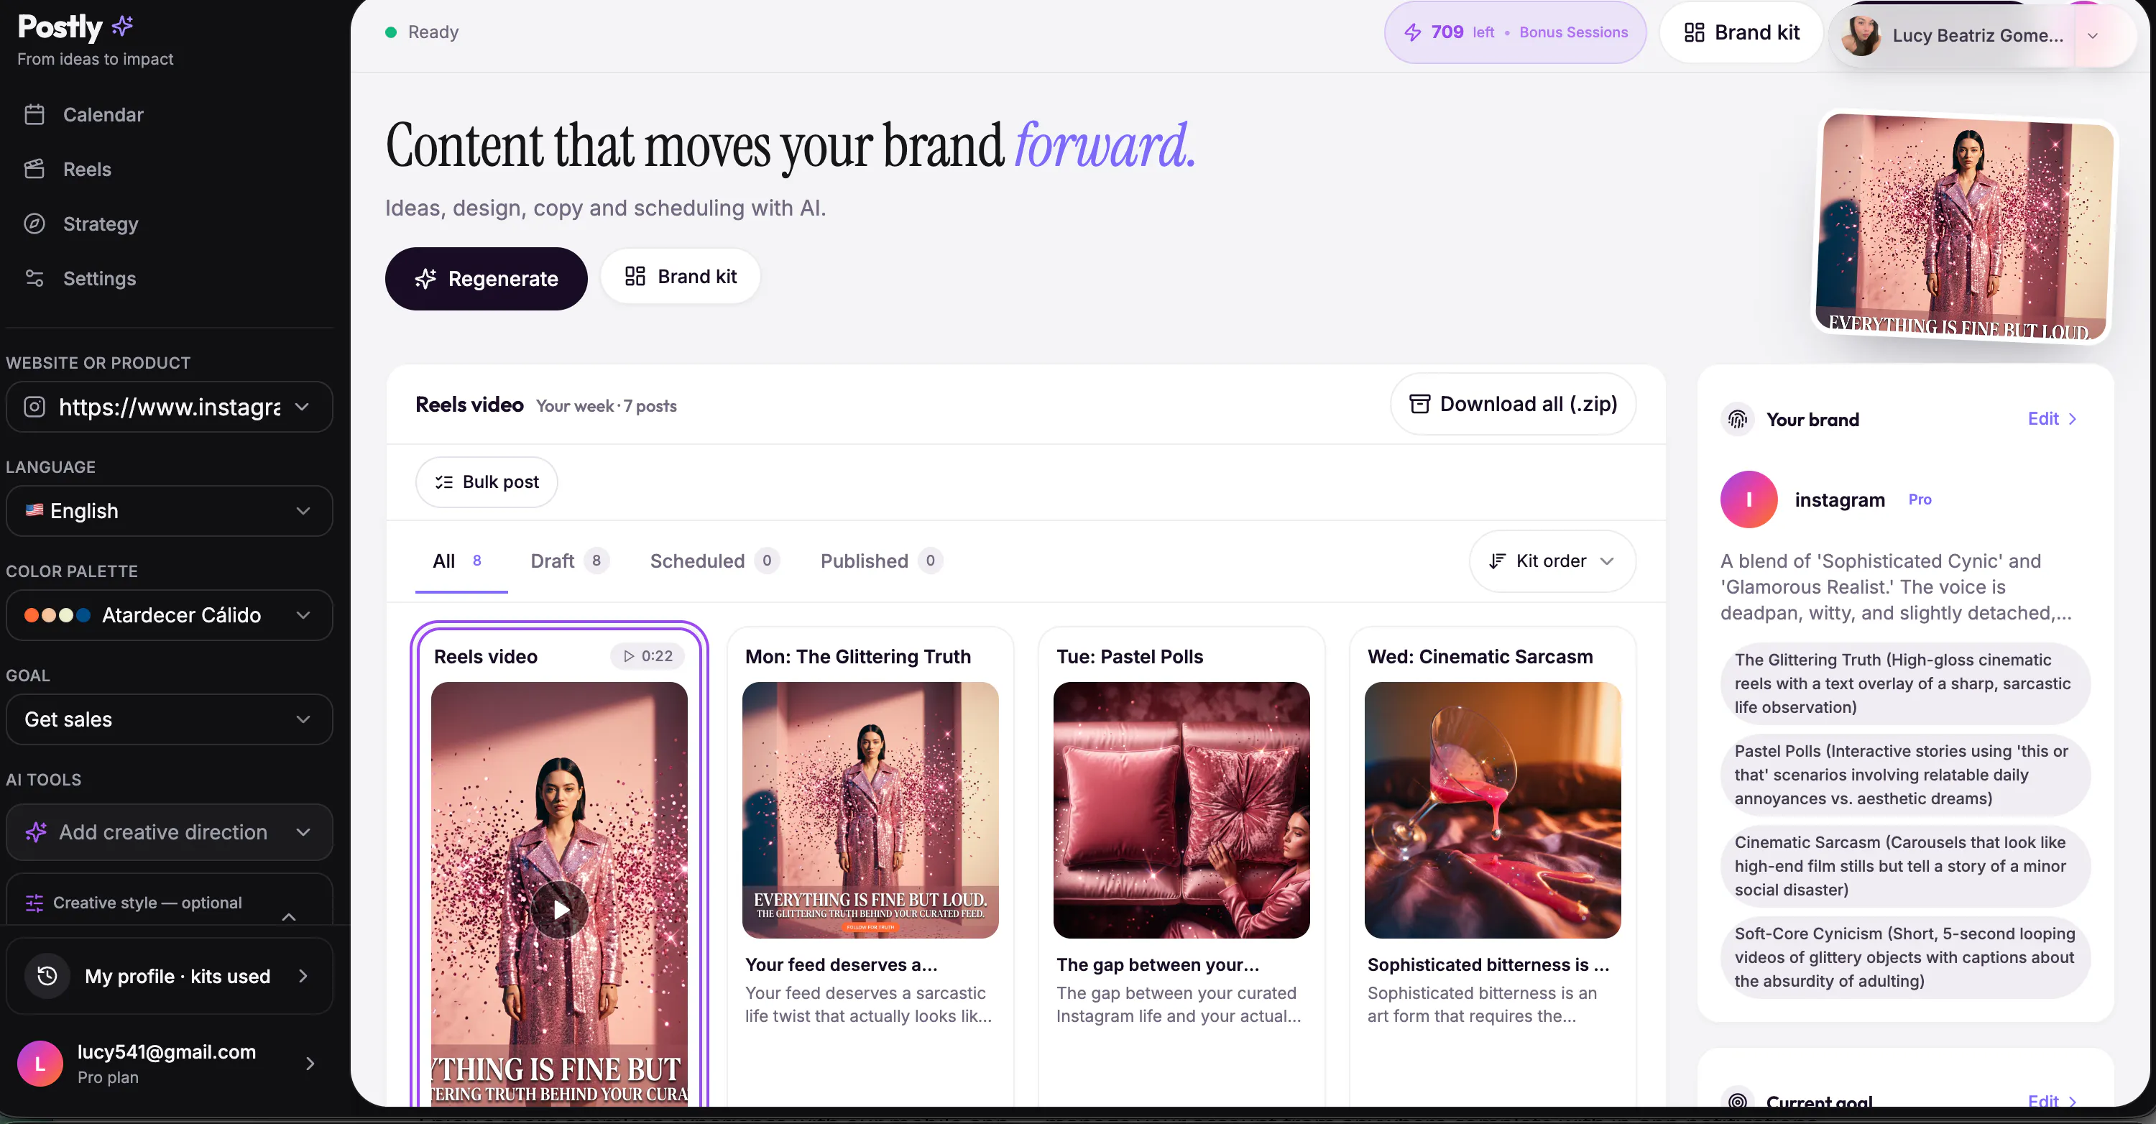This screenshot has width=2156, height=1124.
Task: Click the Bulk post button
Action: 487,482
